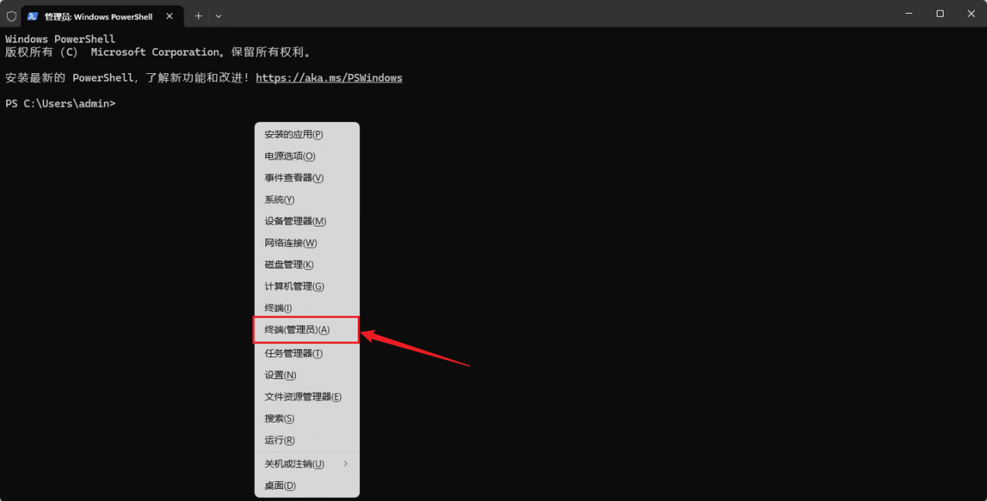Open the aka.ms/PSWindows link
This screenshot has width=987, height=501.
pyautogui.click(x=328, y=78)
